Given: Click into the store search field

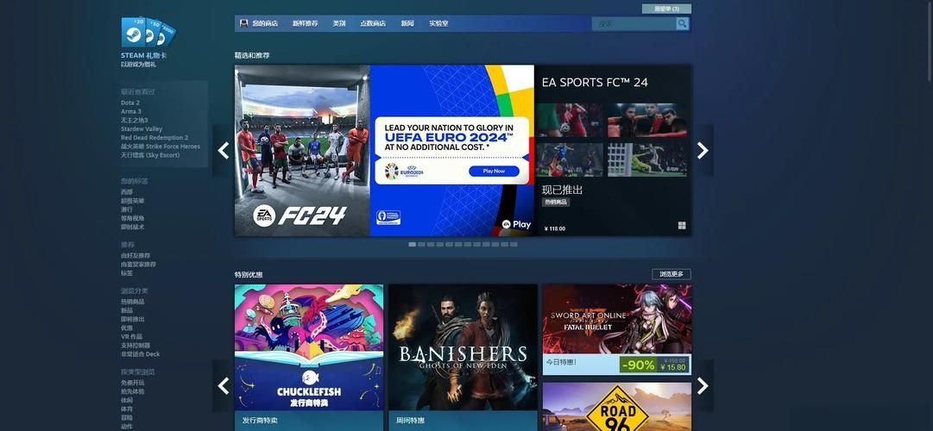Looking at the screenshot, I should [634, 23].
